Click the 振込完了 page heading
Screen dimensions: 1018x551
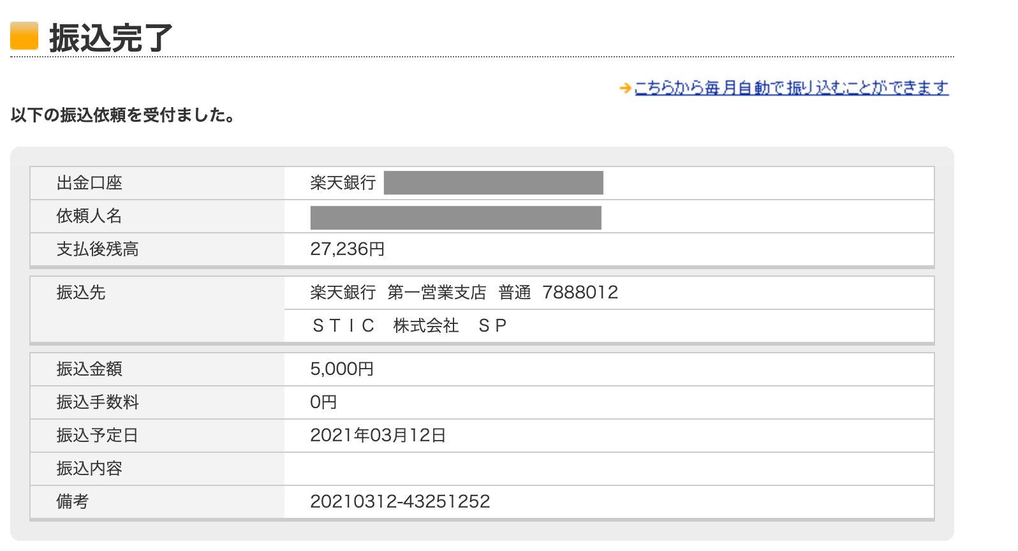coord(111,38)
